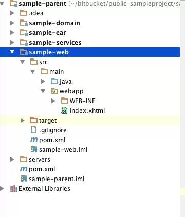Select the index.xhtml file name
Screen dimensions: 185x217
(87, 111)
